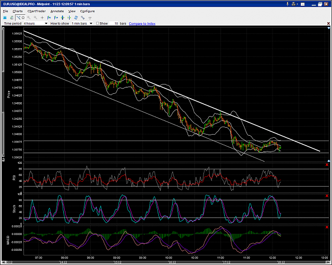332x265 pixels.
Task: Click the upper horizontal support line
Action: click(x=176, y=141)
